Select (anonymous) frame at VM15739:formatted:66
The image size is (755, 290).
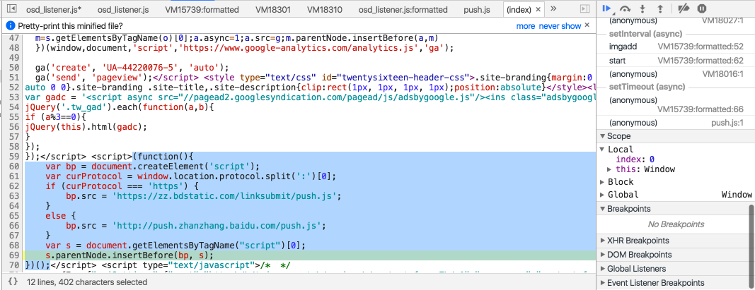(676, 104)
